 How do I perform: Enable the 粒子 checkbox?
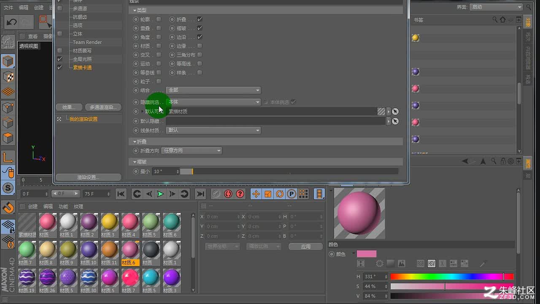[159, 81]
